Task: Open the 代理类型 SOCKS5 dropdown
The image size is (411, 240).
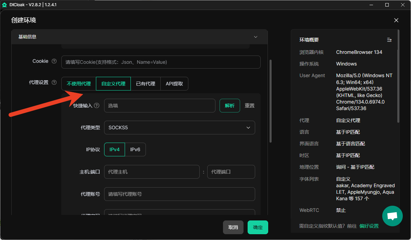Action: pos(179,128)
